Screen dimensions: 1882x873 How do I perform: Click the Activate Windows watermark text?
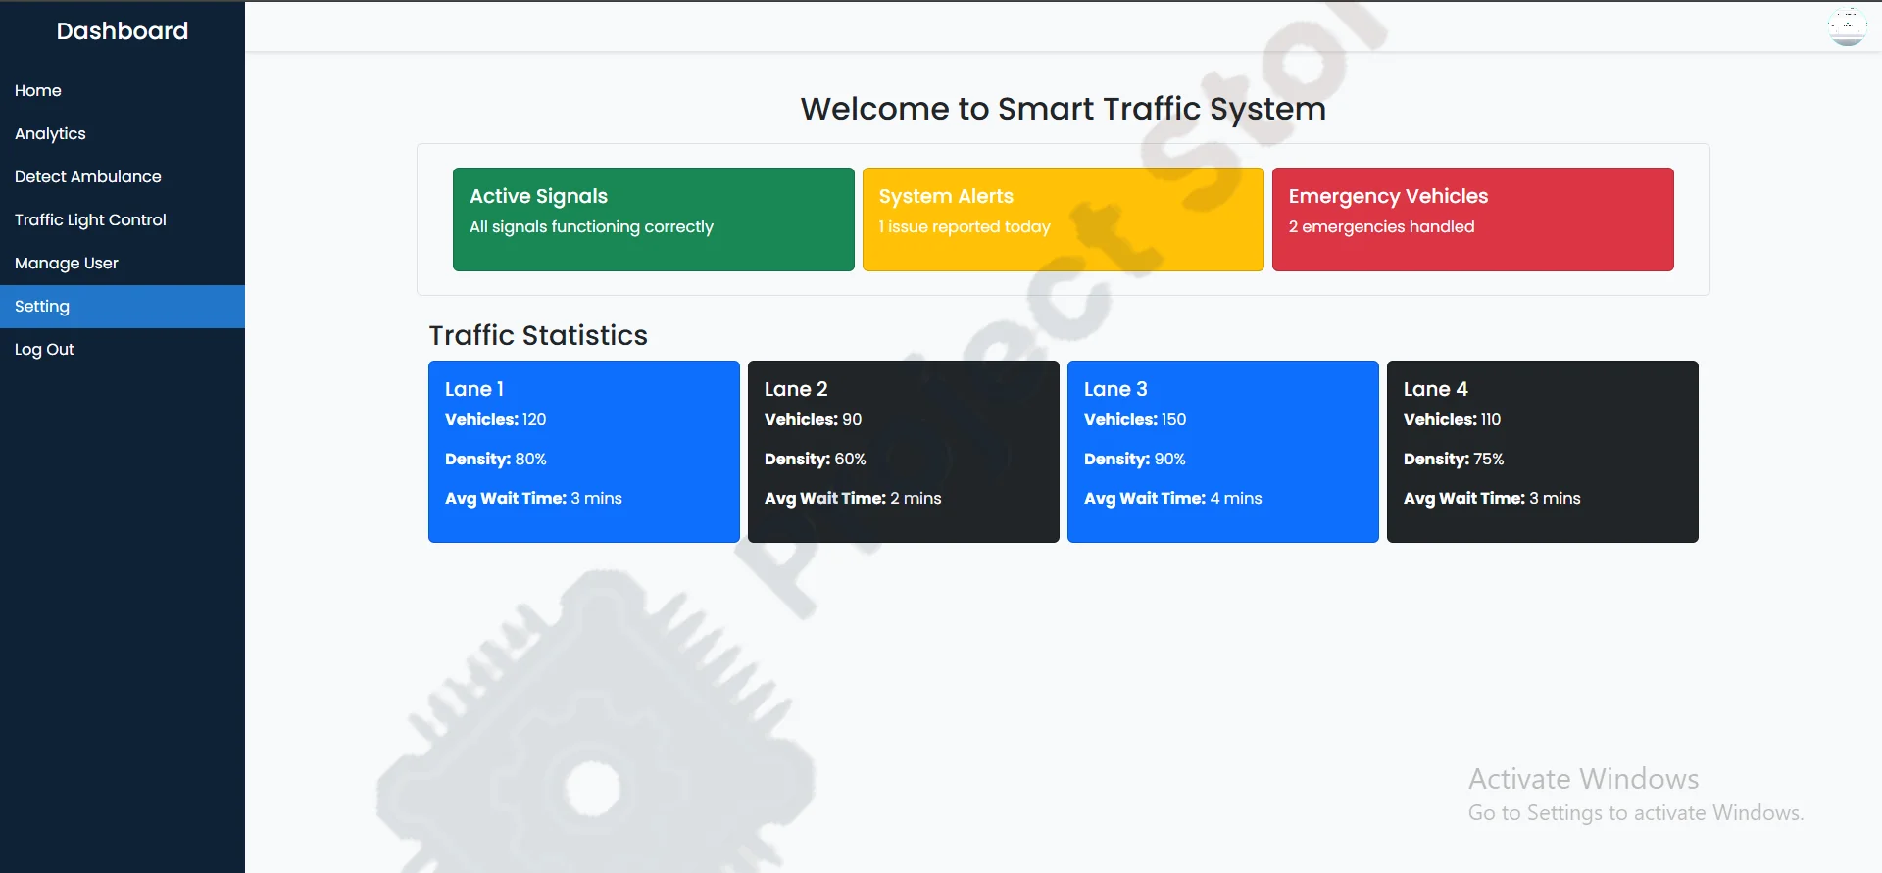(1583, 779)
